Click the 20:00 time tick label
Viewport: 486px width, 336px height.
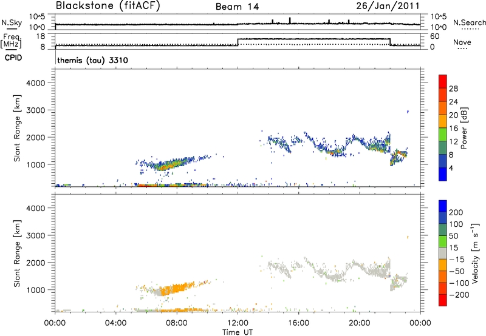tap(359, 323)
